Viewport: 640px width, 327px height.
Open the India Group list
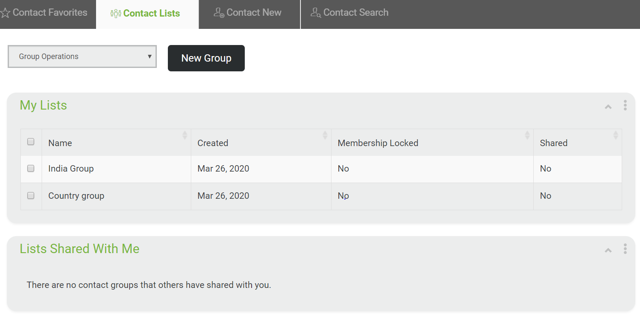(x=71, y=169)
